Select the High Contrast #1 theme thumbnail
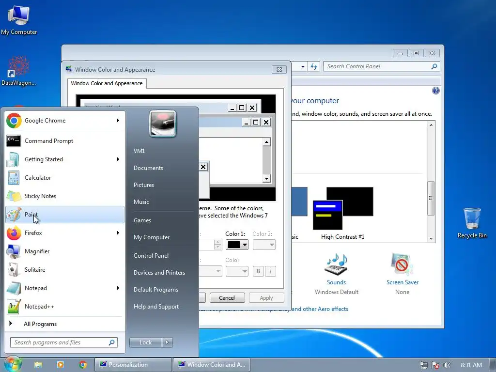The width and height of the screenshot is (496, 372). (343, 208)
